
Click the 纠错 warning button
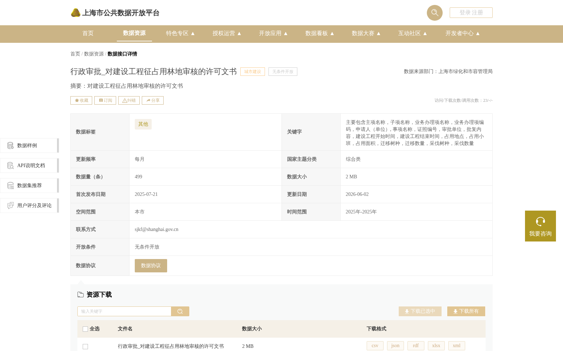[129, 100]
